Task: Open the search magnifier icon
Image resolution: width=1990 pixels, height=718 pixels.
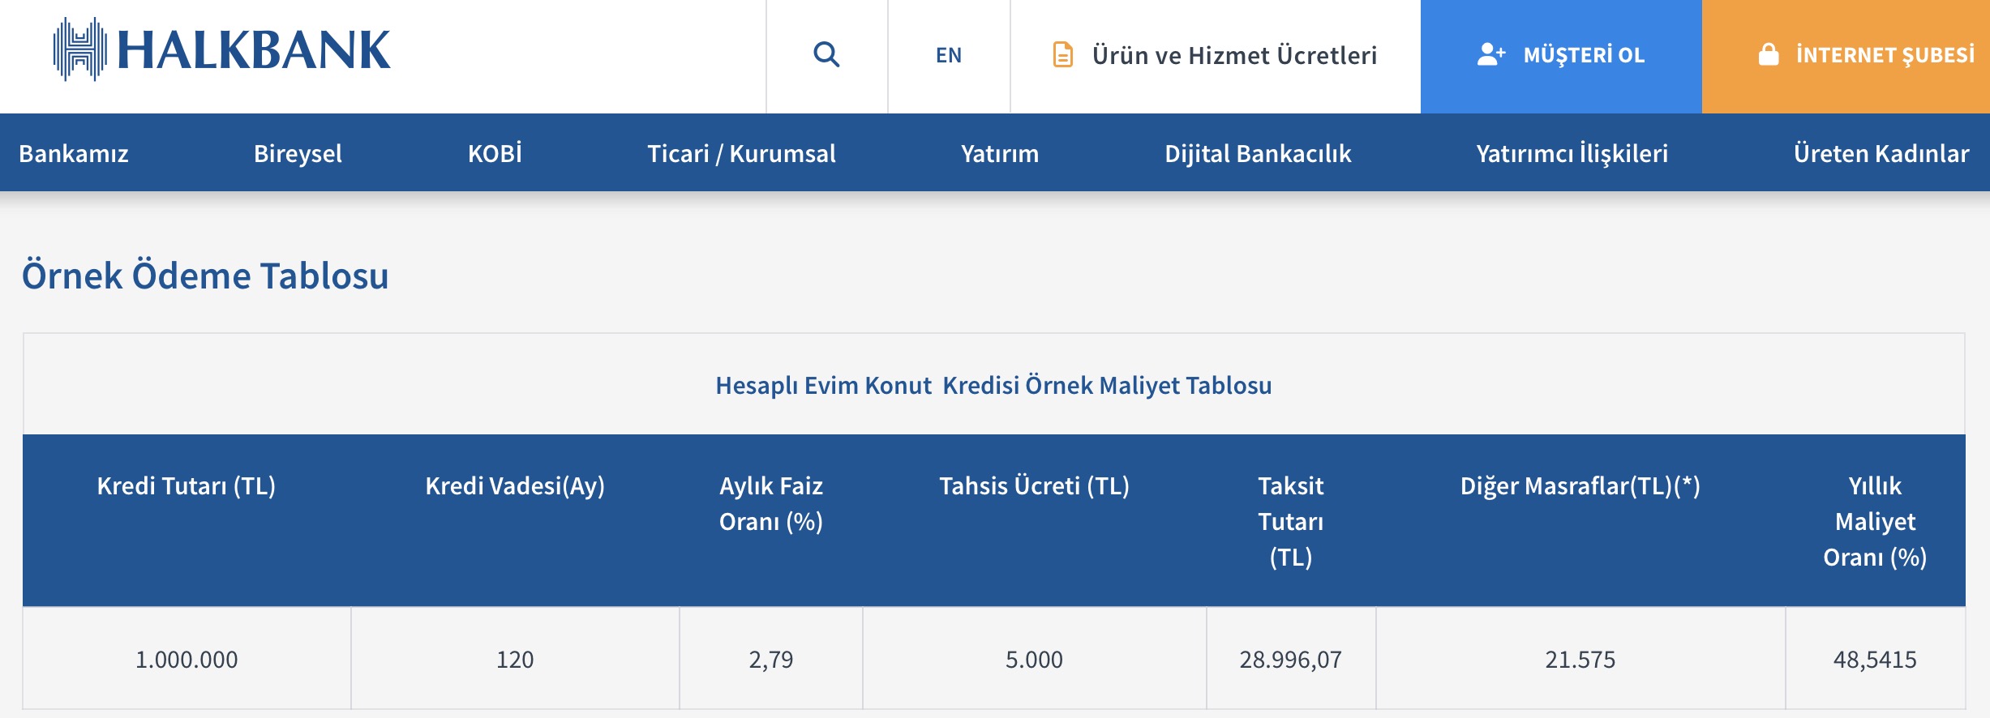Action: [826, 54]
